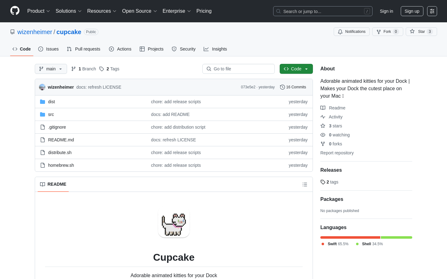Open the distribute.sh file name
447x279 pixels.
tap(60, 153)
